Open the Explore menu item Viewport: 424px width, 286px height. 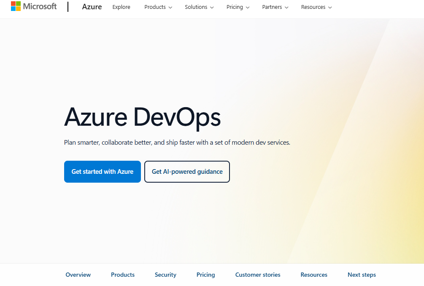point(121,7)
